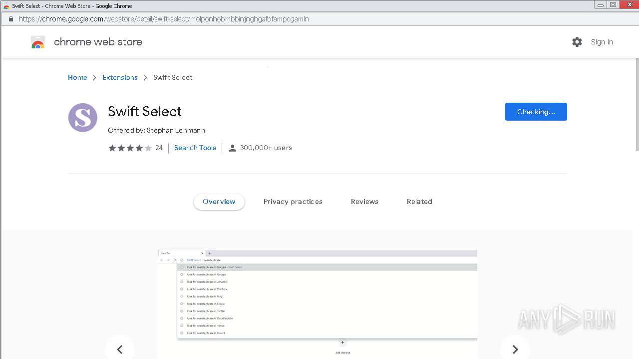Viewport: 639px width, 359px height.
Task: Minimize the Chrome window
Action: [x=600, y=5]
